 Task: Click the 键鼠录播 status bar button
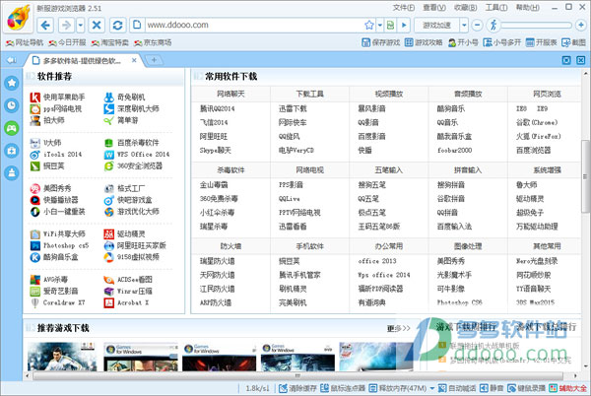pos(526,388)
